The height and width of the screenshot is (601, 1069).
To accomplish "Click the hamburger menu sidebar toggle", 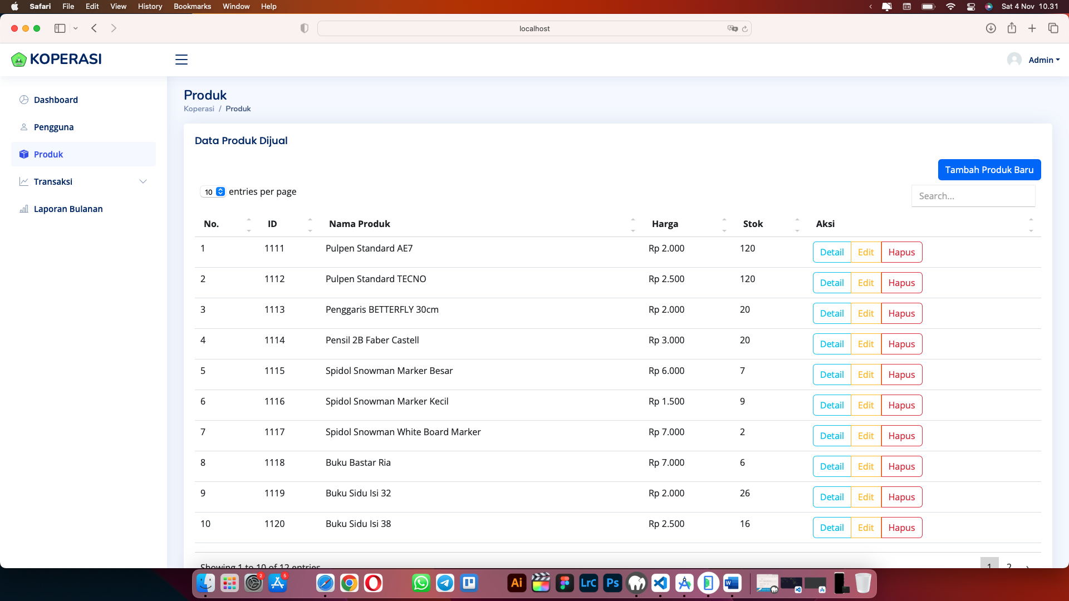I will click(182, 60).
